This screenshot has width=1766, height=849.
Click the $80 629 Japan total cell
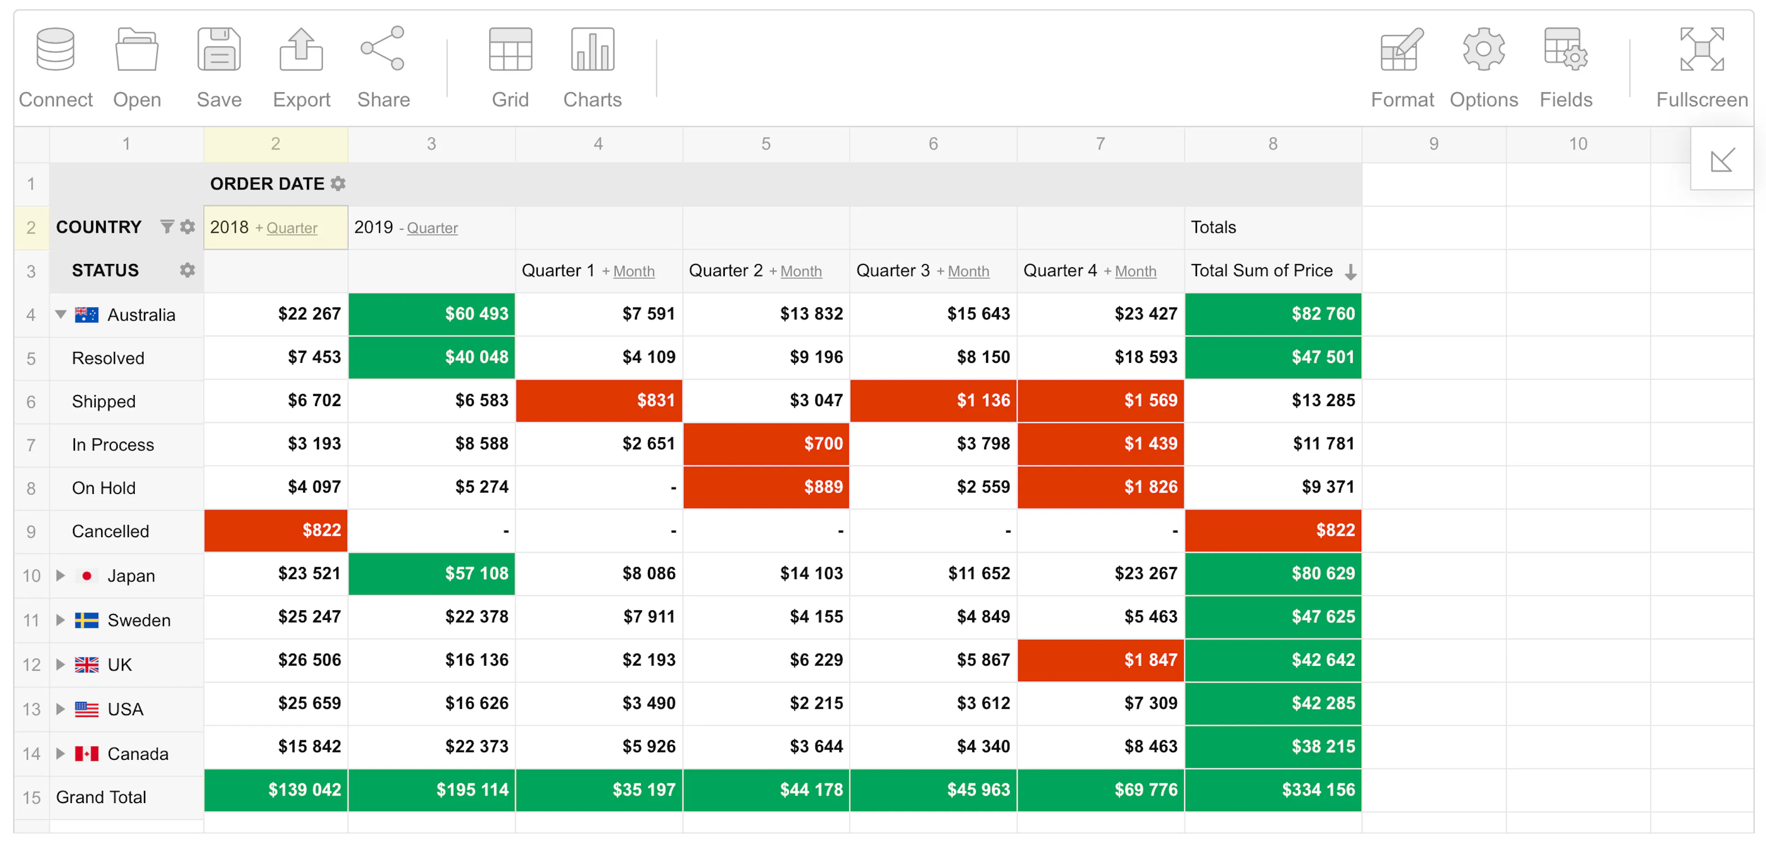pos(1273,574)
